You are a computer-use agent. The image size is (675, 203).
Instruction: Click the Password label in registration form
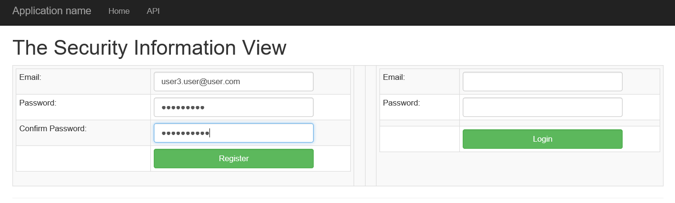pyautogui.click(x=38, y=103)
